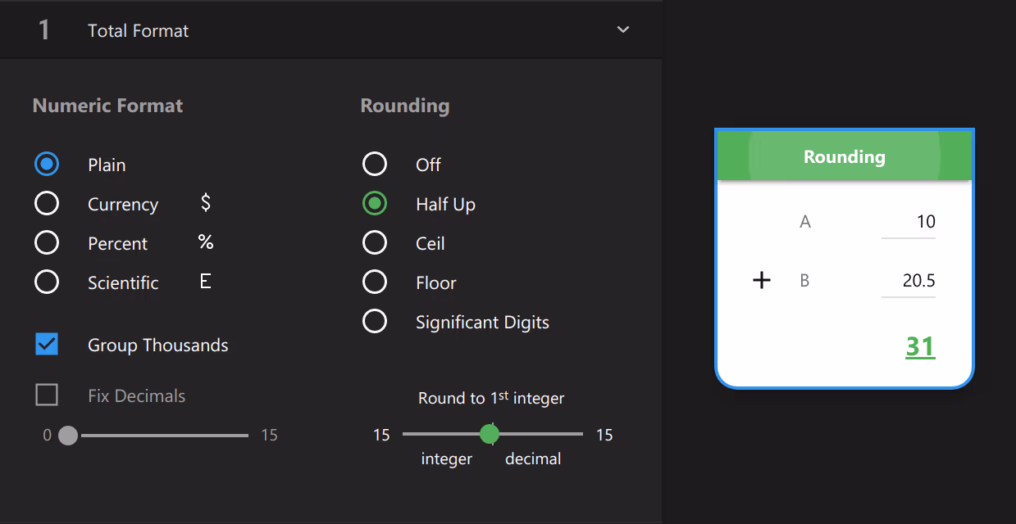Screen dimensions: 1016x524
Task: Click the green Rounding card header
Action: 844,156
